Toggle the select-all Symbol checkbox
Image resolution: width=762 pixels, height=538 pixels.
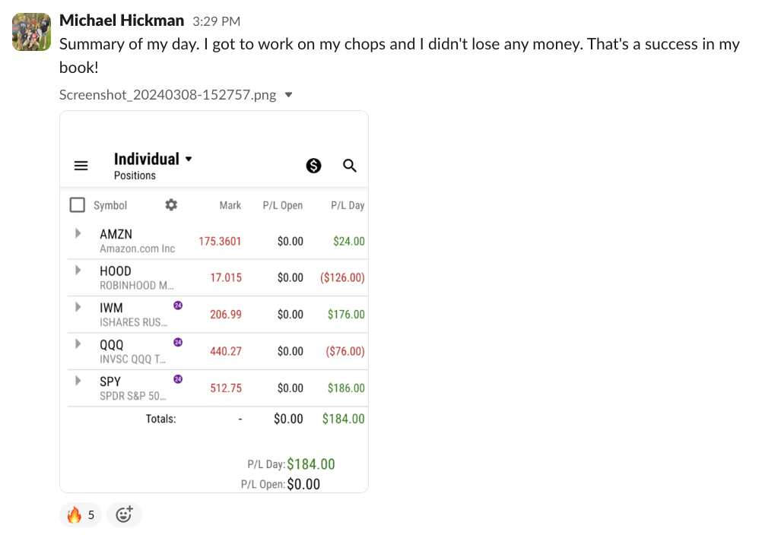click(x=77, y=205)
